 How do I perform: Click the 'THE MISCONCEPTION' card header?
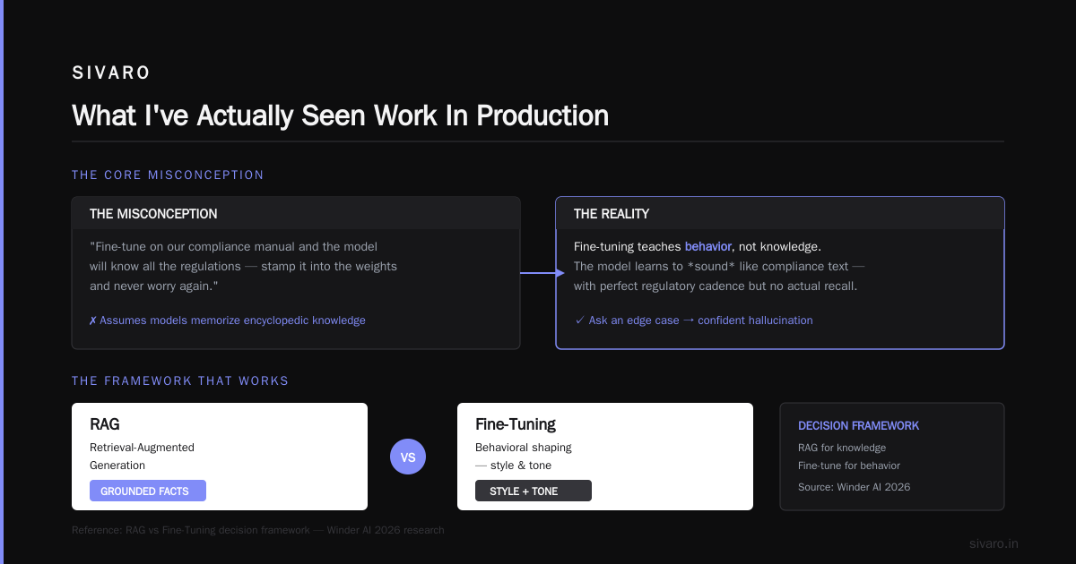click(x=296, y=214)
